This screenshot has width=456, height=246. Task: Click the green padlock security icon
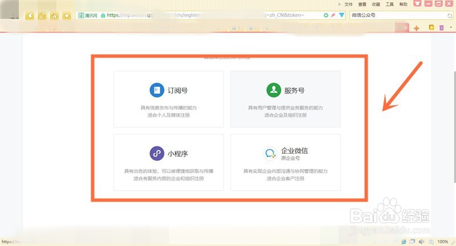(x=103, y=15)
